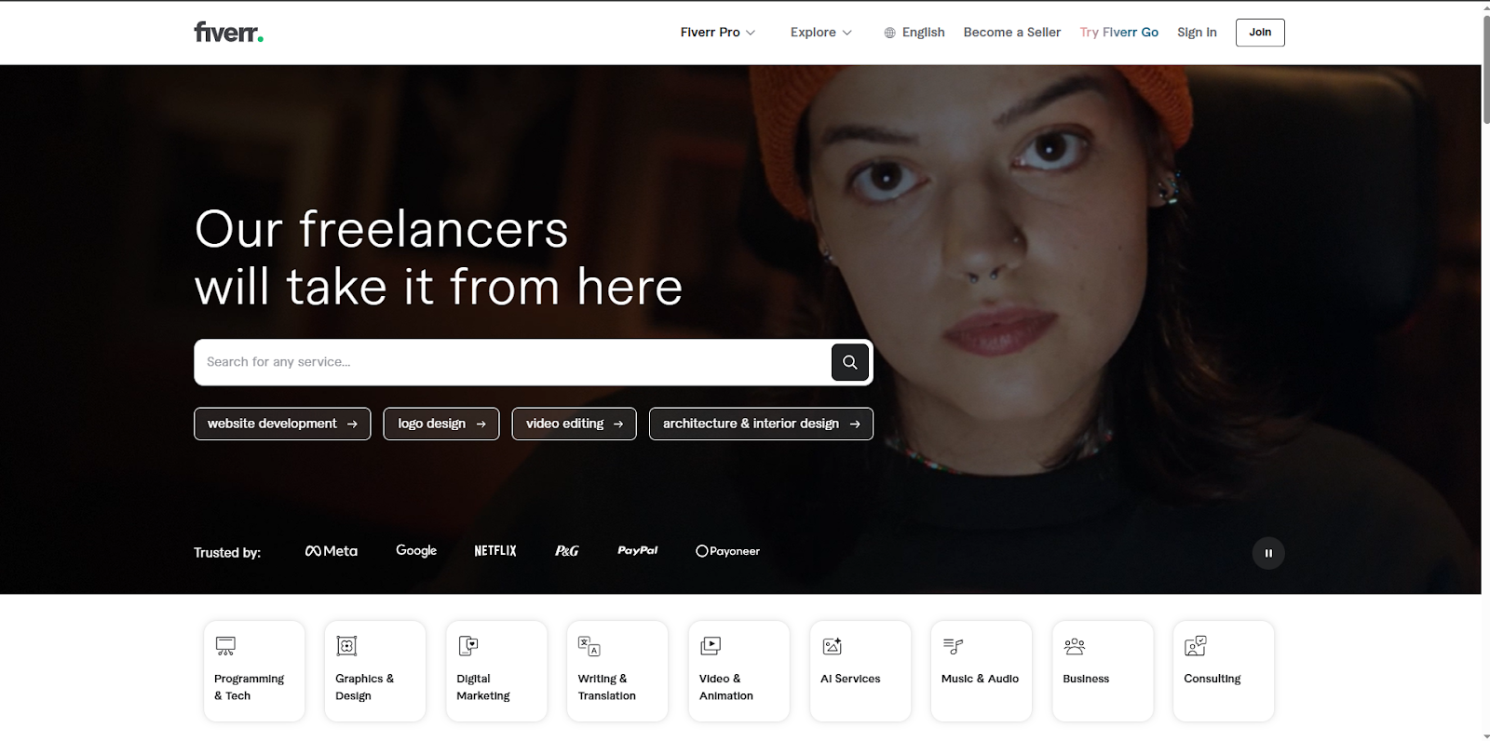
Task: Open Business category label
Action: point(1086,679)
